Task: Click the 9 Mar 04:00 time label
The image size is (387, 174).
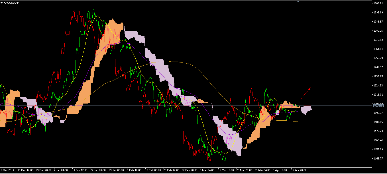Action: tap(207, 170)
